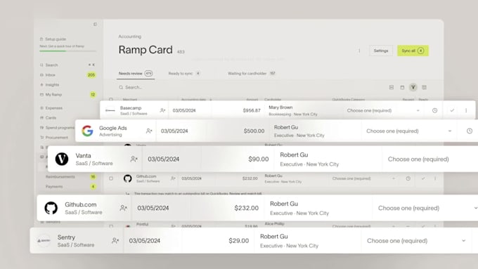The width and height of the screenshot is (478, 269).
Task: Click the large Github.com octocat logo
Action: click(51, 208)
